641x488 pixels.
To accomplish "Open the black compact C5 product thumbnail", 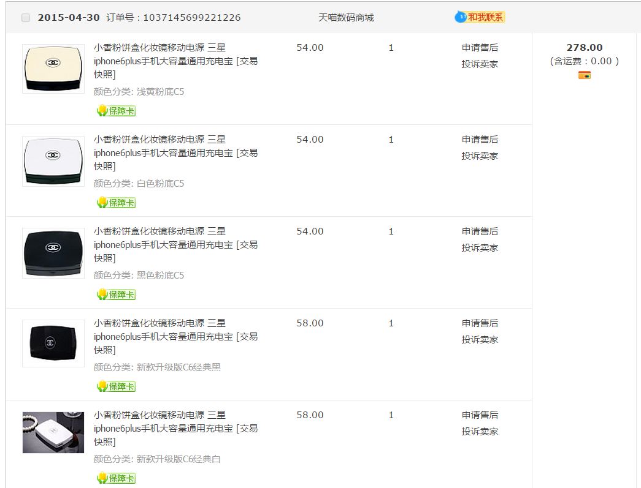I will [53, 252].
